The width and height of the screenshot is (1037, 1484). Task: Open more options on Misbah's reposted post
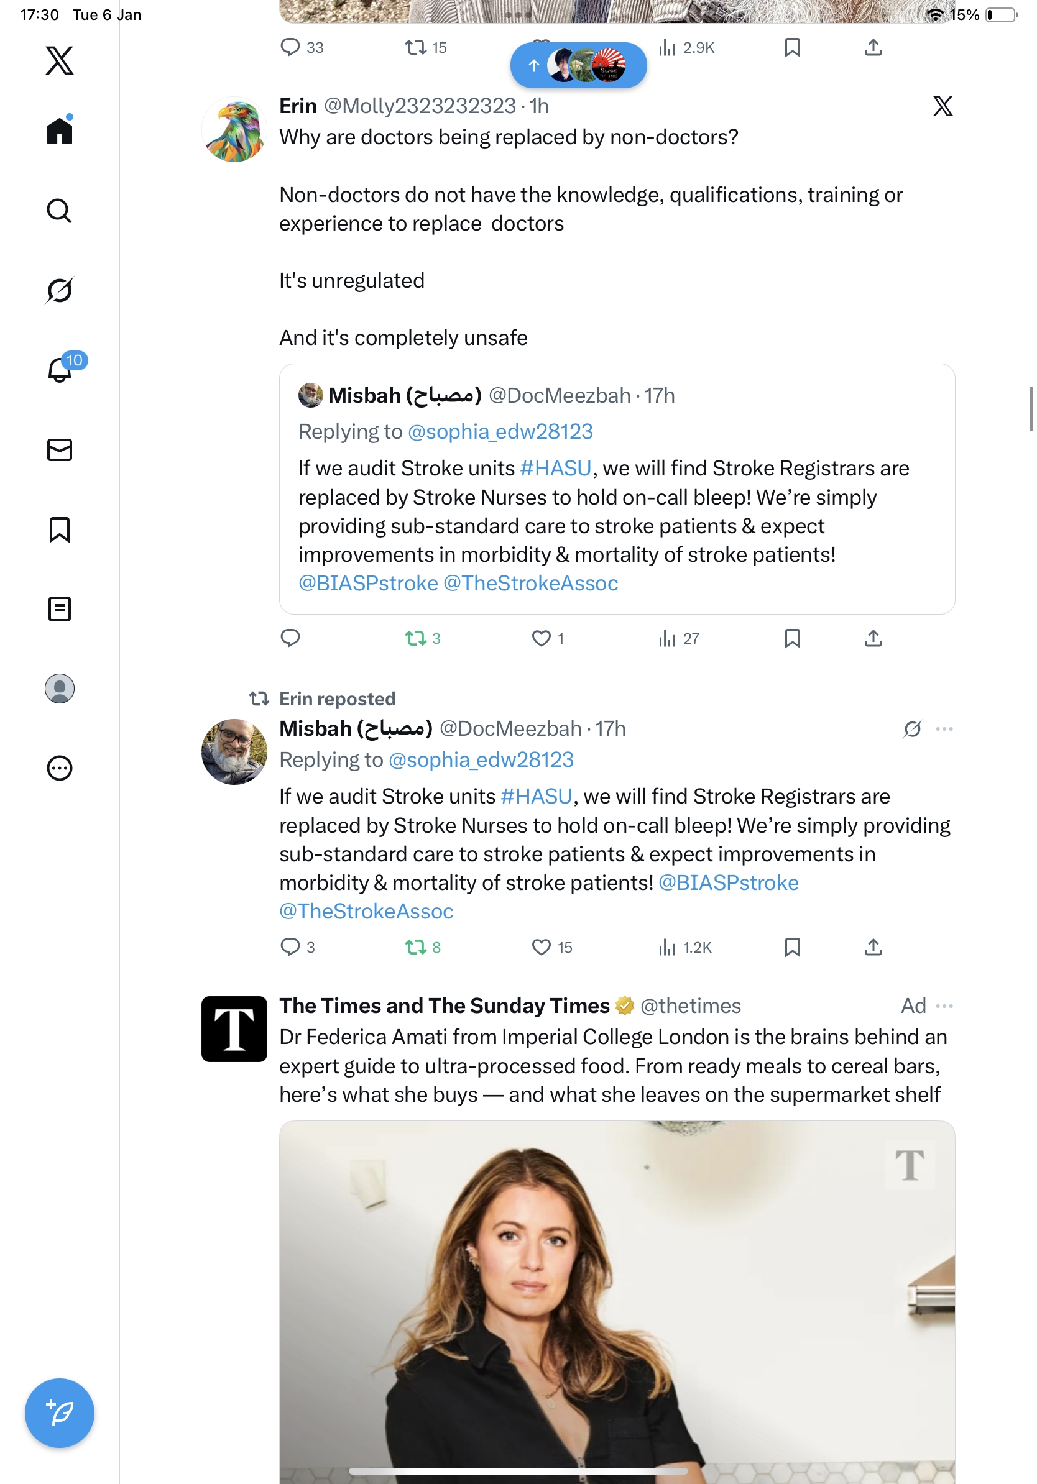click(x=944, y=729)
